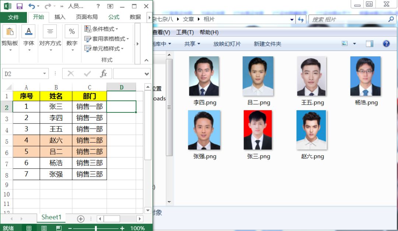Select the 杨浩.png photo file
The height and width of the screenshot is (231, 398).
pyautogui.click(x=366, y=76)
